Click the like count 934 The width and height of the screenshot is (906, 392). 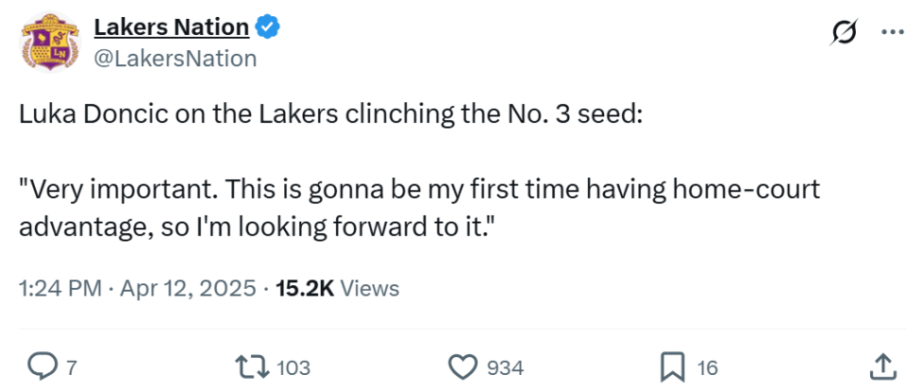coord(505,367)
